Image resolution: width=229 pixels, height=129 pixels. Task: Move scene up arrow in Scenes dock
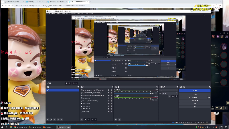click(x=58, y=120)
